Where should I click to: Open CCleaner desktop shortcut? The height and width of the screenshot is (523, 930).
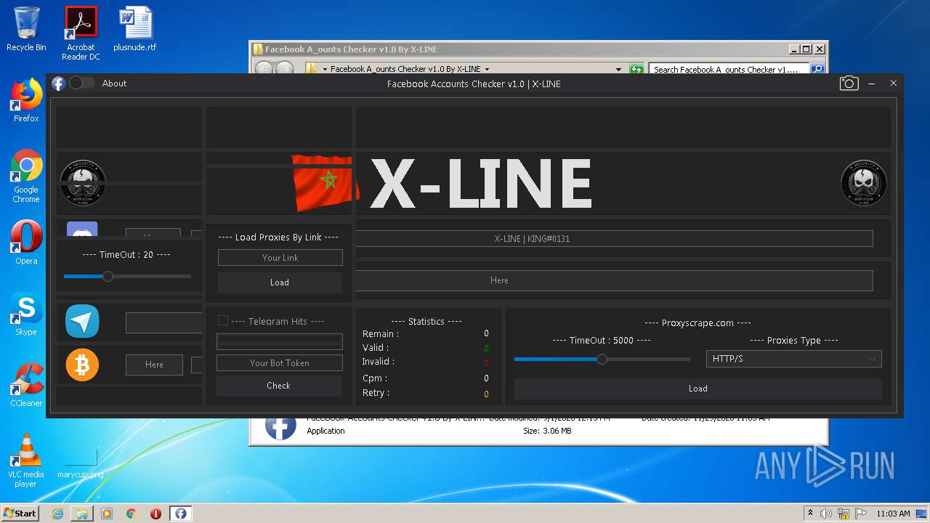click(x=26, y=385)
